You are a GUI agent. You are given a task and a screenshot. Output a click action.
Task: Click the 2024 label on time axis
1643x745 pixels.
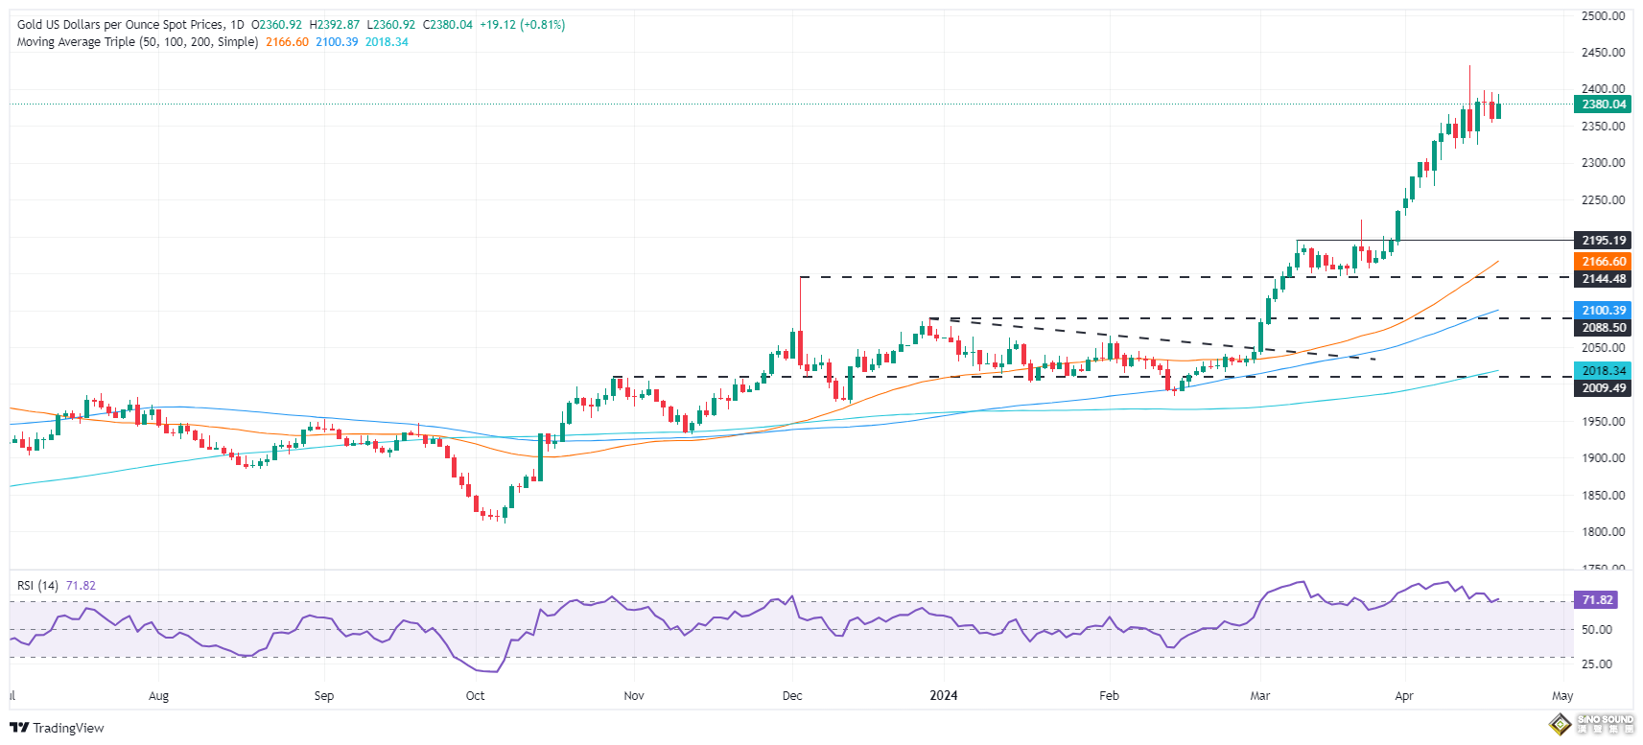(944, 696)
